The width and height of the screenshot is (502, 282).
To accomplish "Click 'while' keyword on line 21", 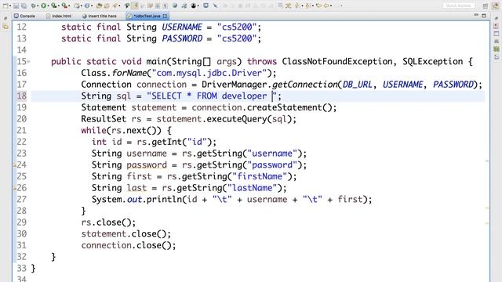I will 93,131.
